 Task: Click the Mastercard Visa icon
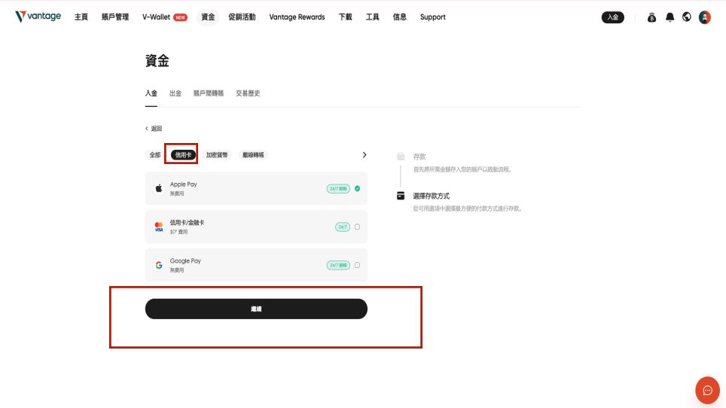[x=159, y=227]
